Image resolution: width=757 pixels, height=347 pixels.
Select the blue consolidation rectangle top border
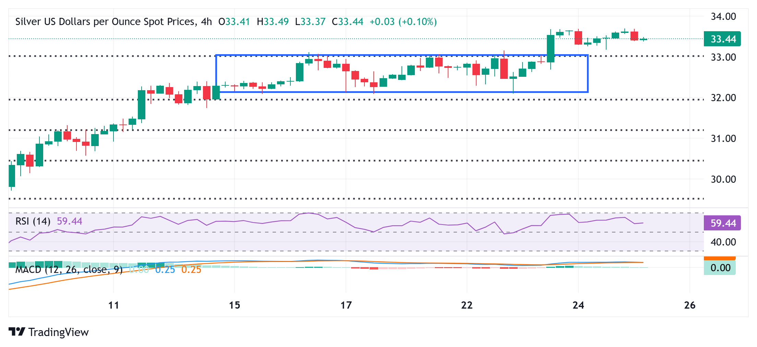pos(402,55)
